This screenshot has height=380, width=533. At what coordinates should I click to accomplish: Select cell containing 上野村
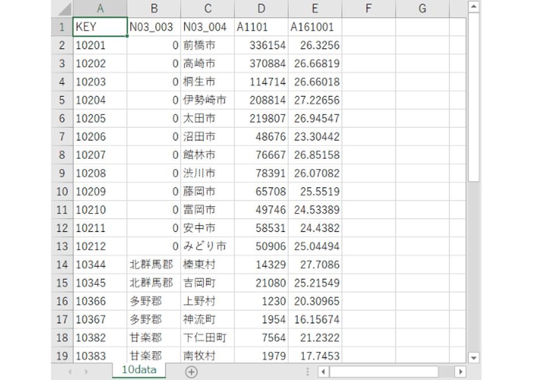pos(208,301)
